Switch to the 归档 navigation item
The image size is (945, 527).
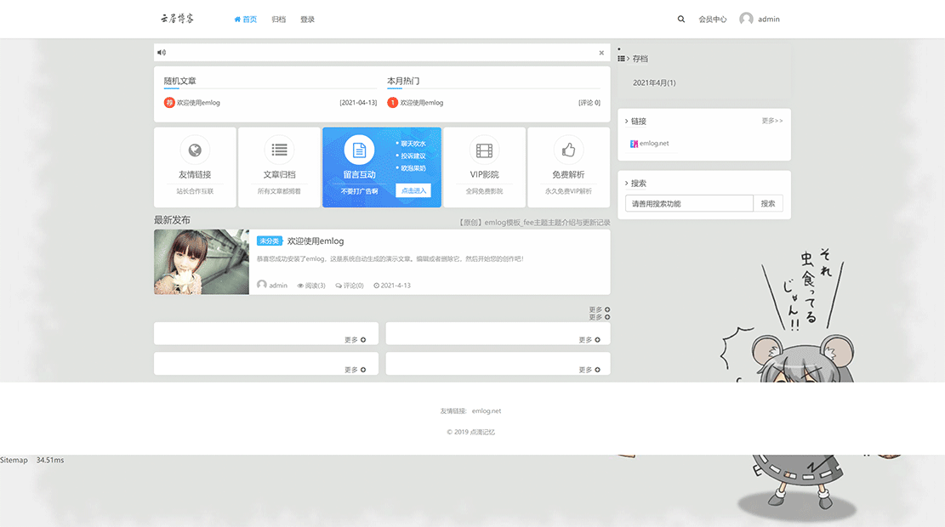click(x=279, y=18)
